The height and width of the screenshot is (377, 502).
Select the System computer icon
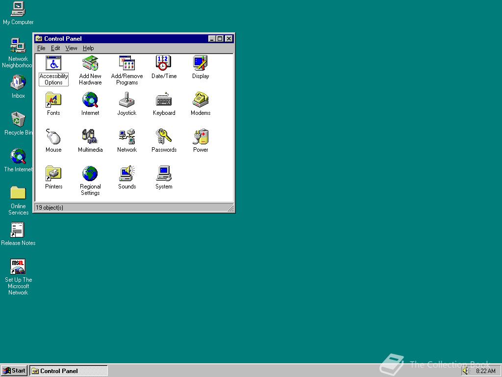[x=164, y=174]
